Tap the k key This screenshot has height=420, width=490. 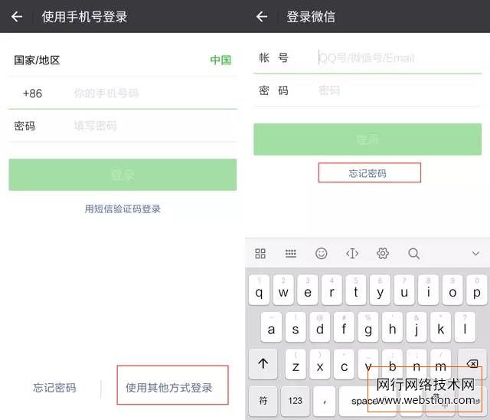click(441, 327)
